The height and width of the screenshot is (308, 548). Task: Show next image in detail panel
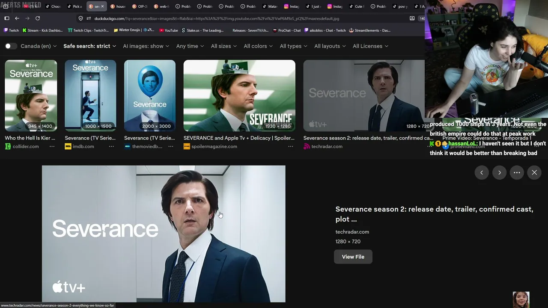[x=499, y=172]
